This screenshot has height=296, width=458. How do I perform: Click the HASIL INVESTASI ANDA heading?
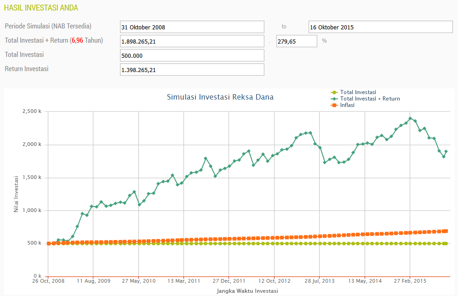[40, 8]
